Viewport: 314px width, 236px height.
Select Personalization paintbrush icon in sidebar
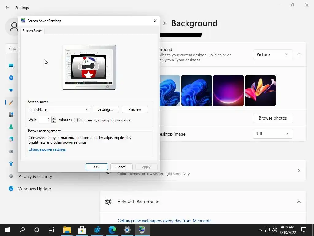[11, 102]
